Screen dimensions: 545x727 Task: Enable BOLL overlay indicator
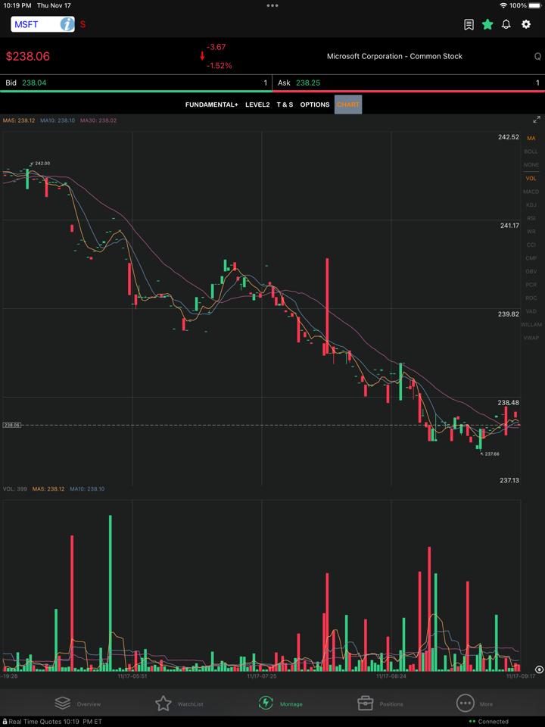531,151
